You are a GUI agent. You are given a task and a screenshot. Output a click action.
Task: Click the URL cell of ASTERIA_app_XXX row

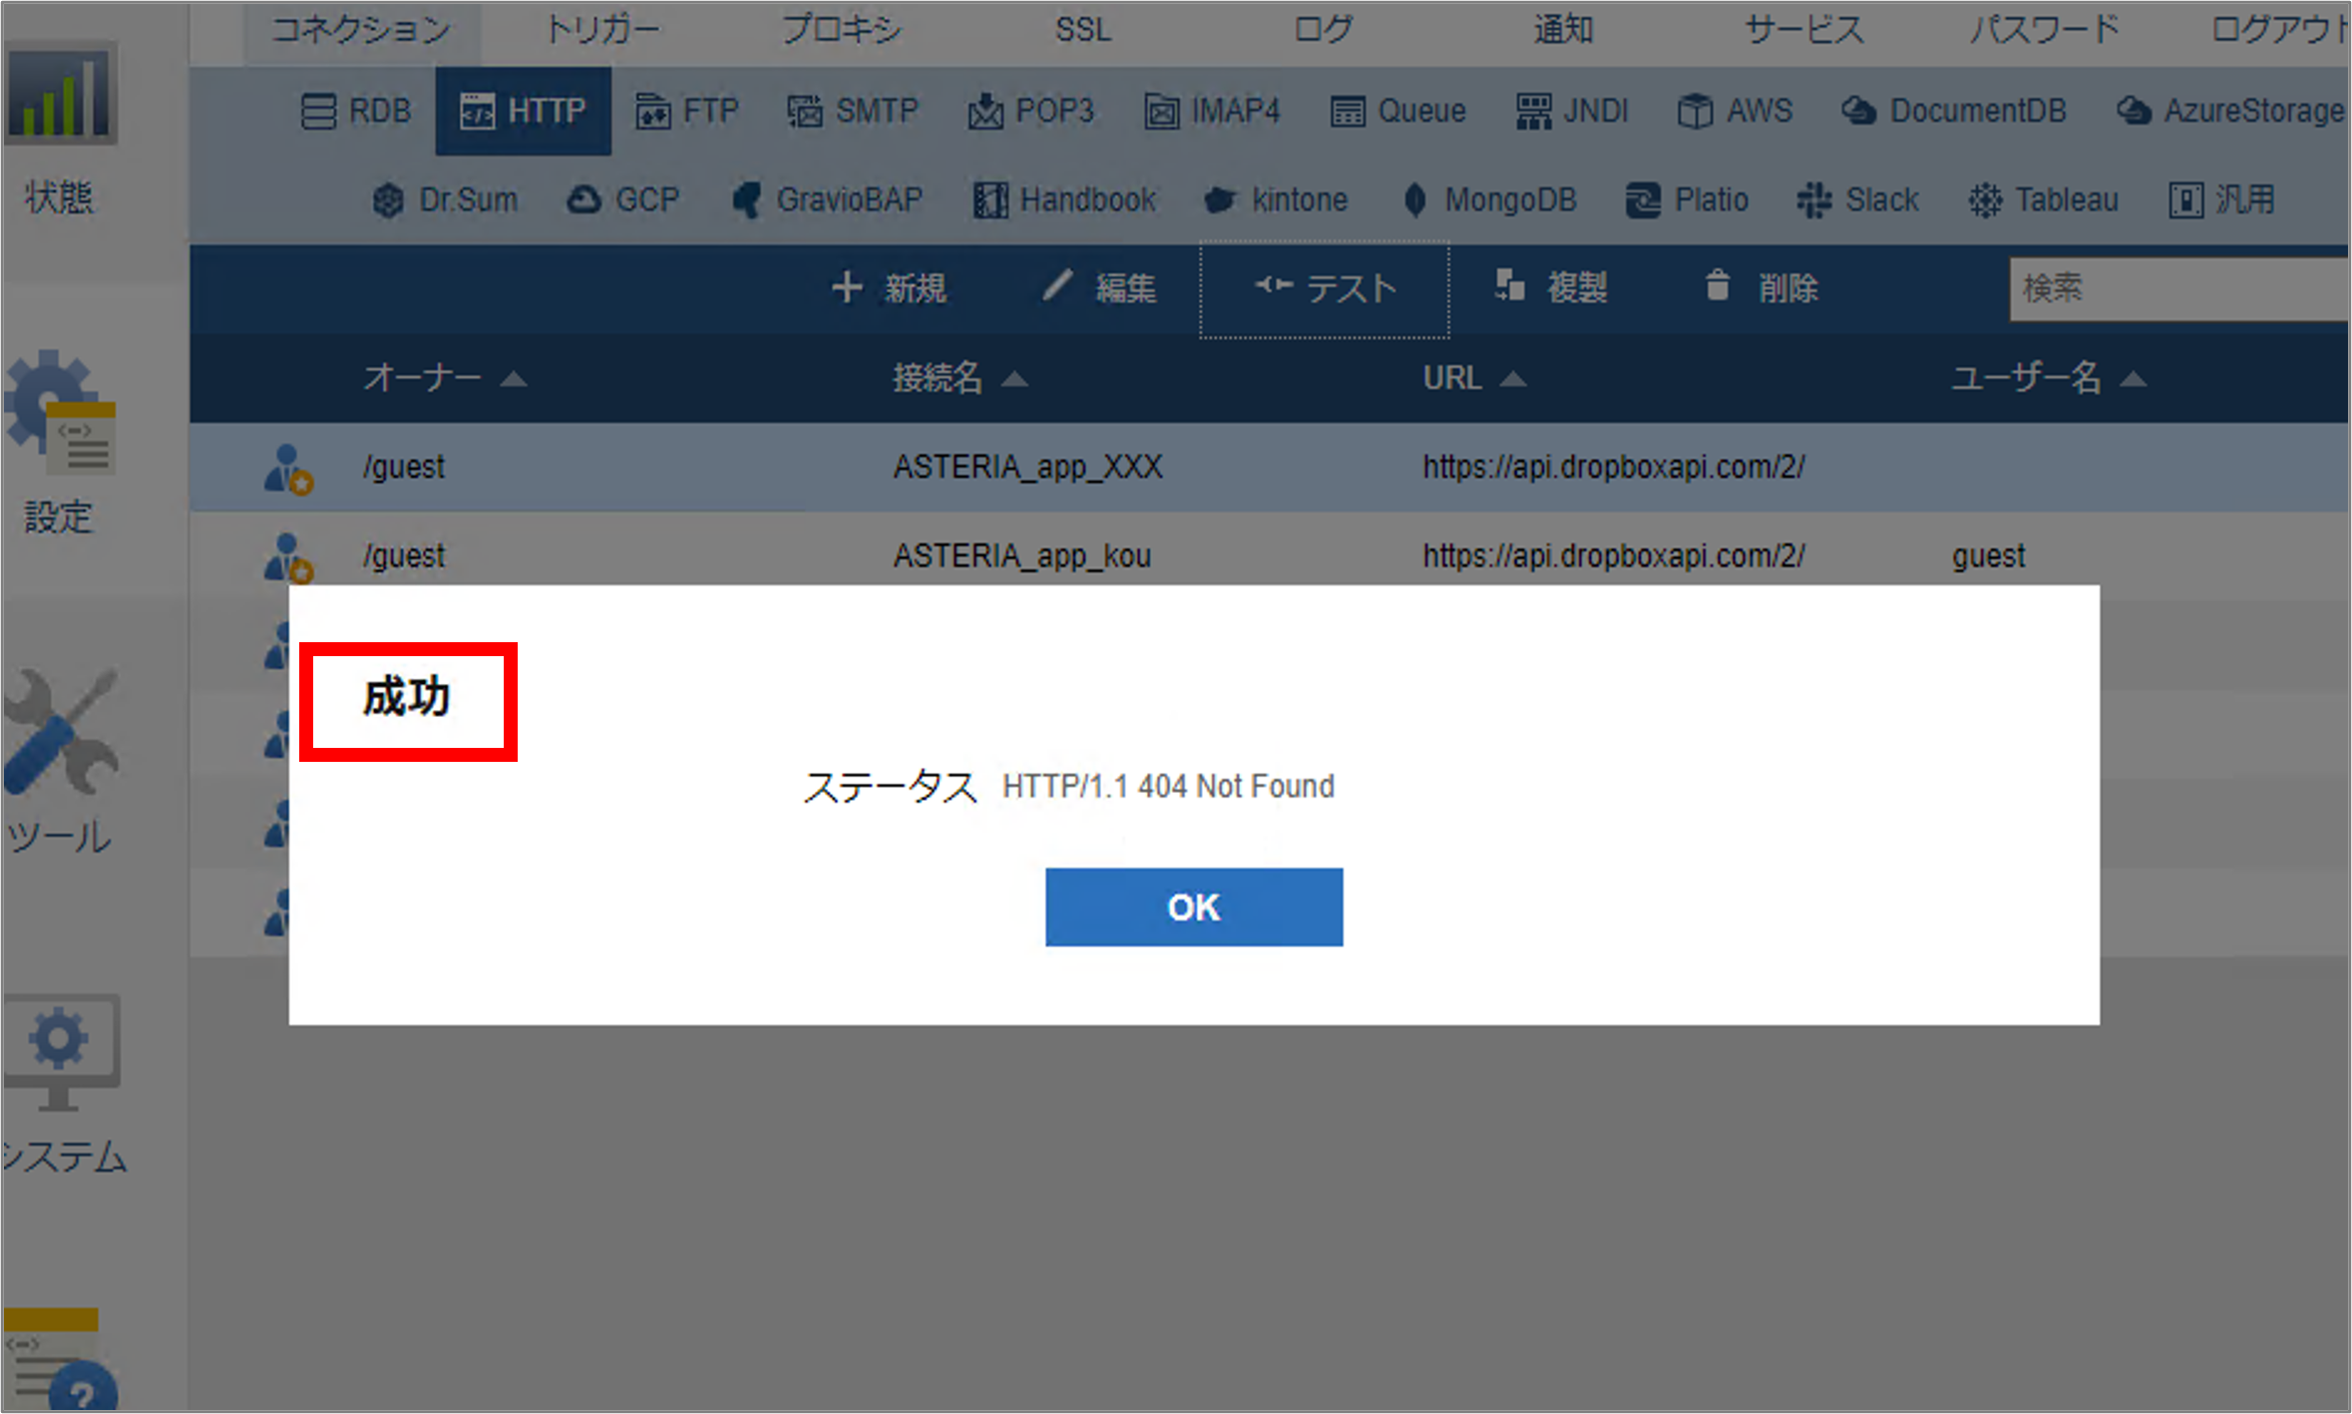[1614, 467]
